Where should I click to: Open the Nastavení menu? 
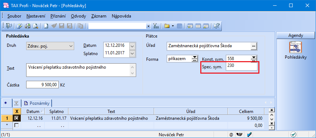click(x=36, y=16)
